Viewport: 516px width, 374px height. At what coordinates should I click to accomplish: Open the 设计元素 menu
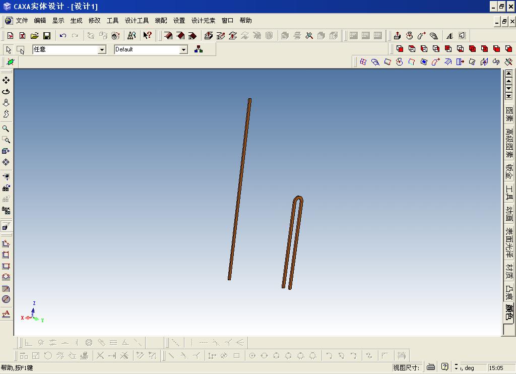pyautogui.click(x=203, y=20)
